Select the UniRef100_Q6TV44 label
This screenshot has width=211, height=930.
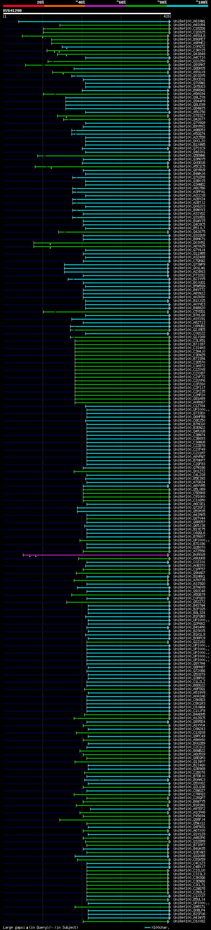tap(189, 518)
